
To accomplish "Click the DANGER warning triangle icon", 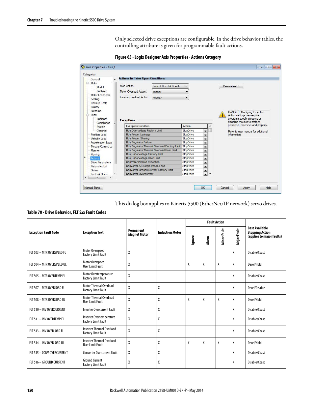I will pos(222,114).
